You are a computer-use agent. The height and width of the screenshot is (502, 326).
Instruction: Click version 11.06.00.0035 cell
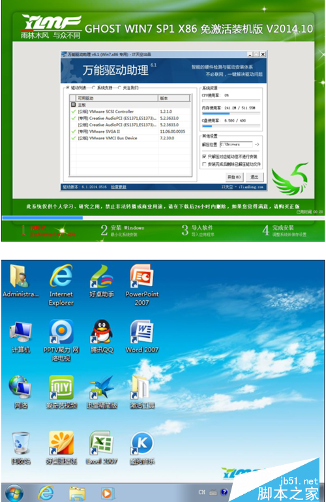click(x=173, y=132)
